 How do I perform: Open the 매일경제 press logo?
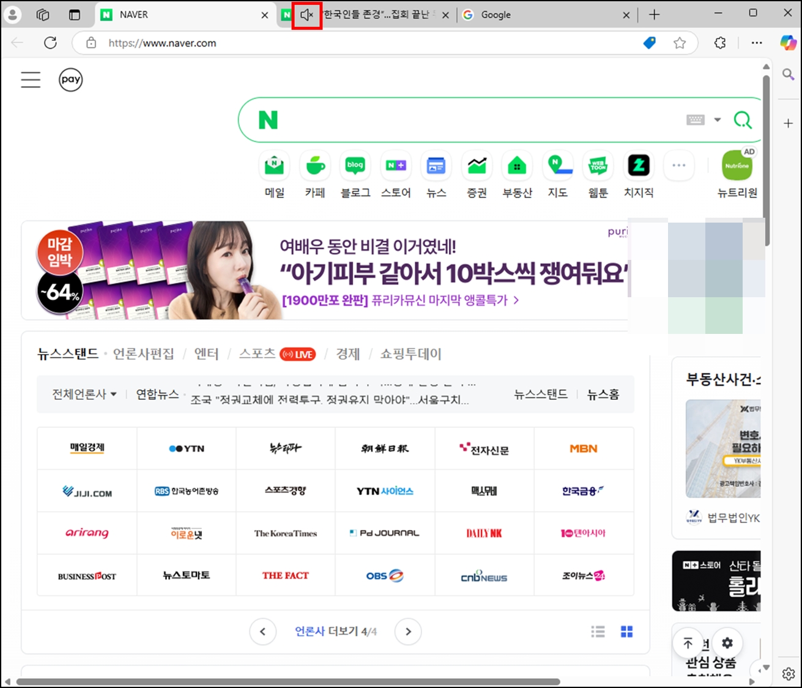pyautogui.click(x=87, y=448)
